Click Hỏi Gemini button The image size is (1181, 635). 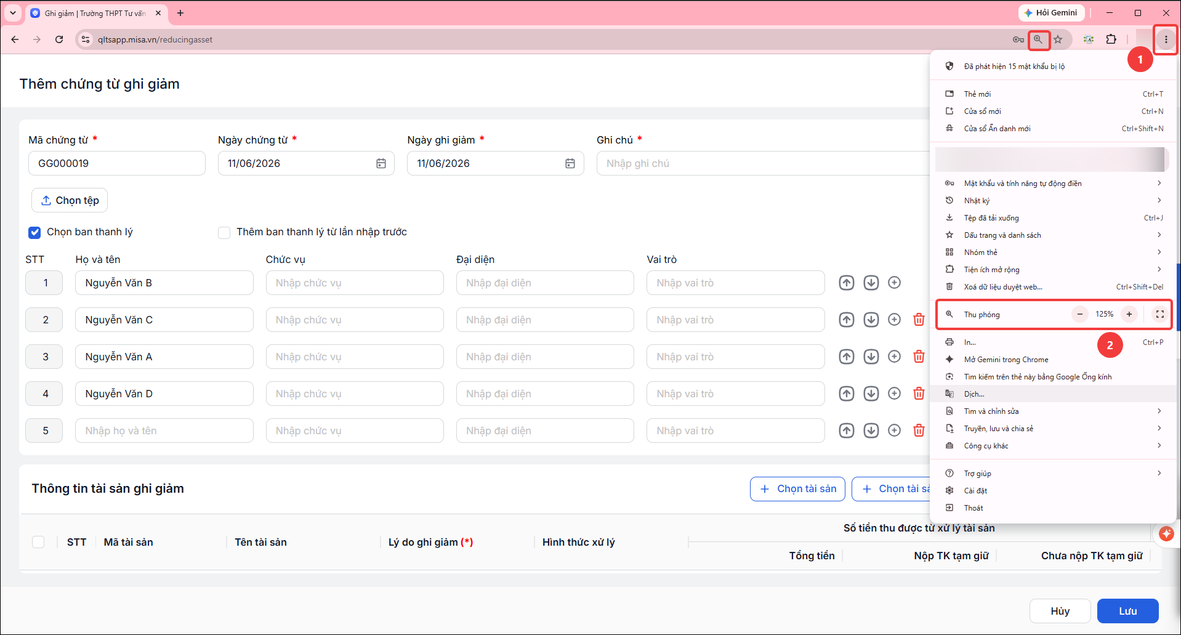point(1050,13)
